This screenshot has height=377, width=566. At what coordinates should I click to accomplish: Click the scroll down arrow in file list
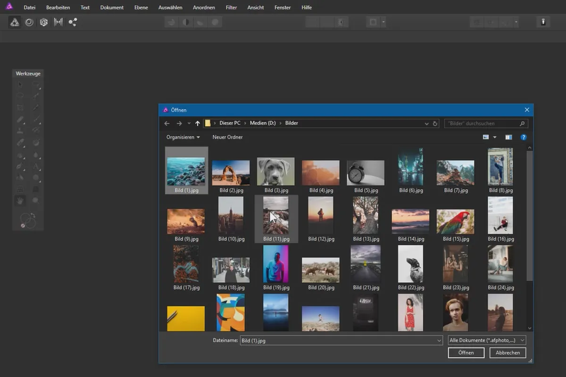pos(530,328)
